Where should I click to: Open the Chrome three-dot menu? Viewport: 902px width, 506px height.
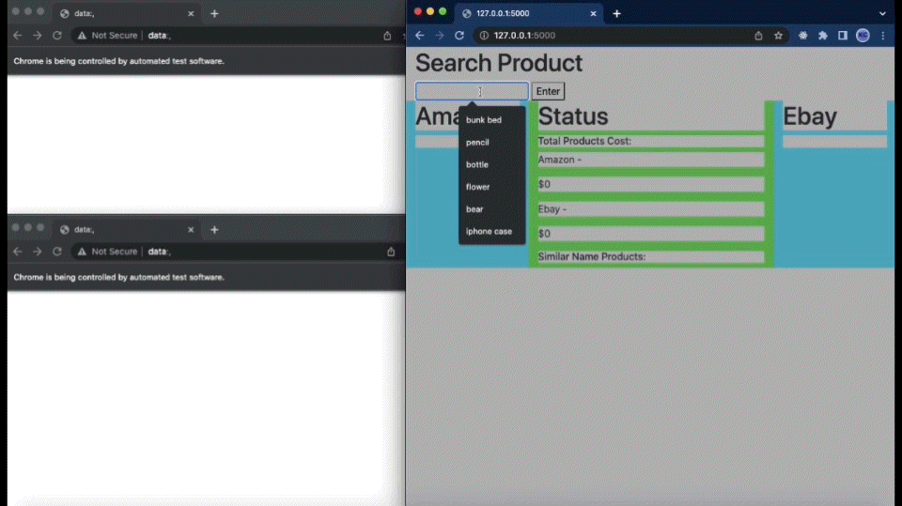click(x=882, y=36)
